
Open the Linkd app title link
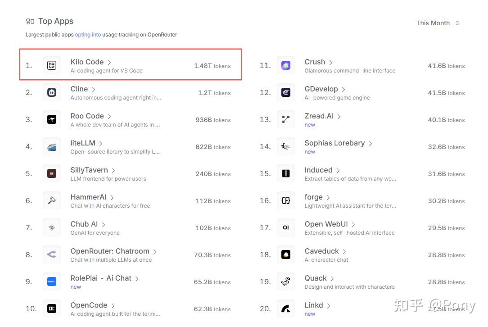[314, 305]
